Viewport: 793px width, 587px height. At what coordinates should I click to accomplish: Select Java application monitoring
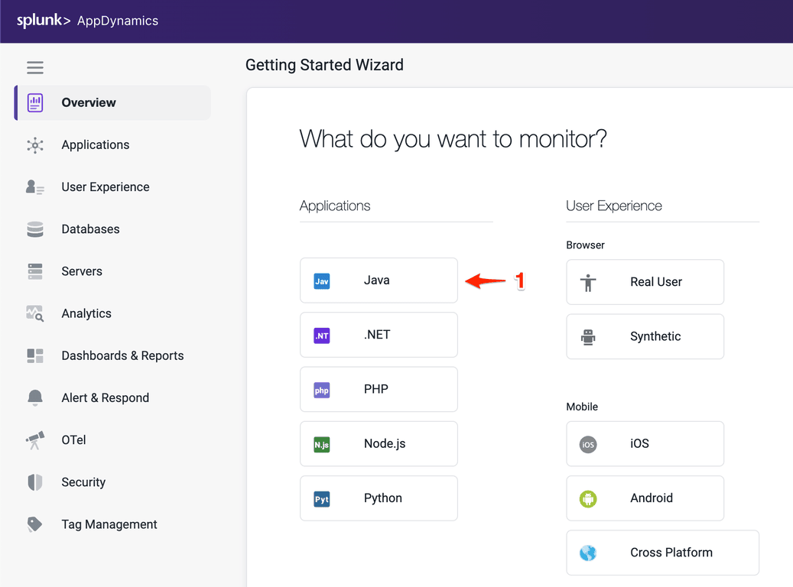(x=379, y=281)
